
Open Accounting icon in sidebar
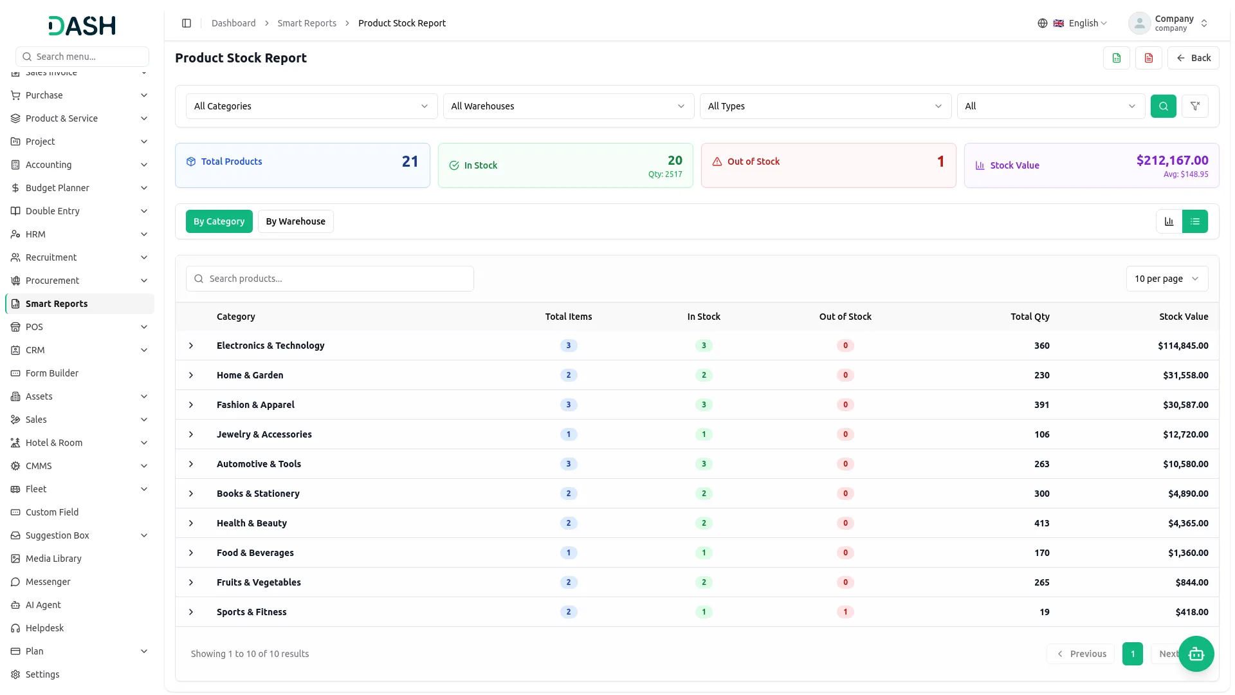(x=15, y=165)
